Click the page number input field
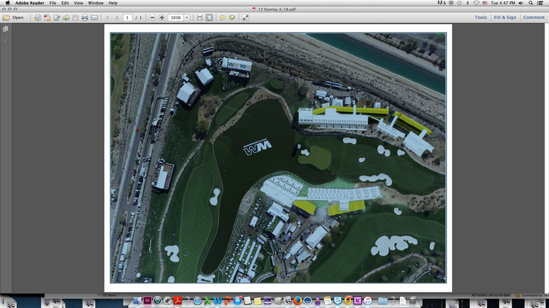549x308 pixels. pos(127,18)
